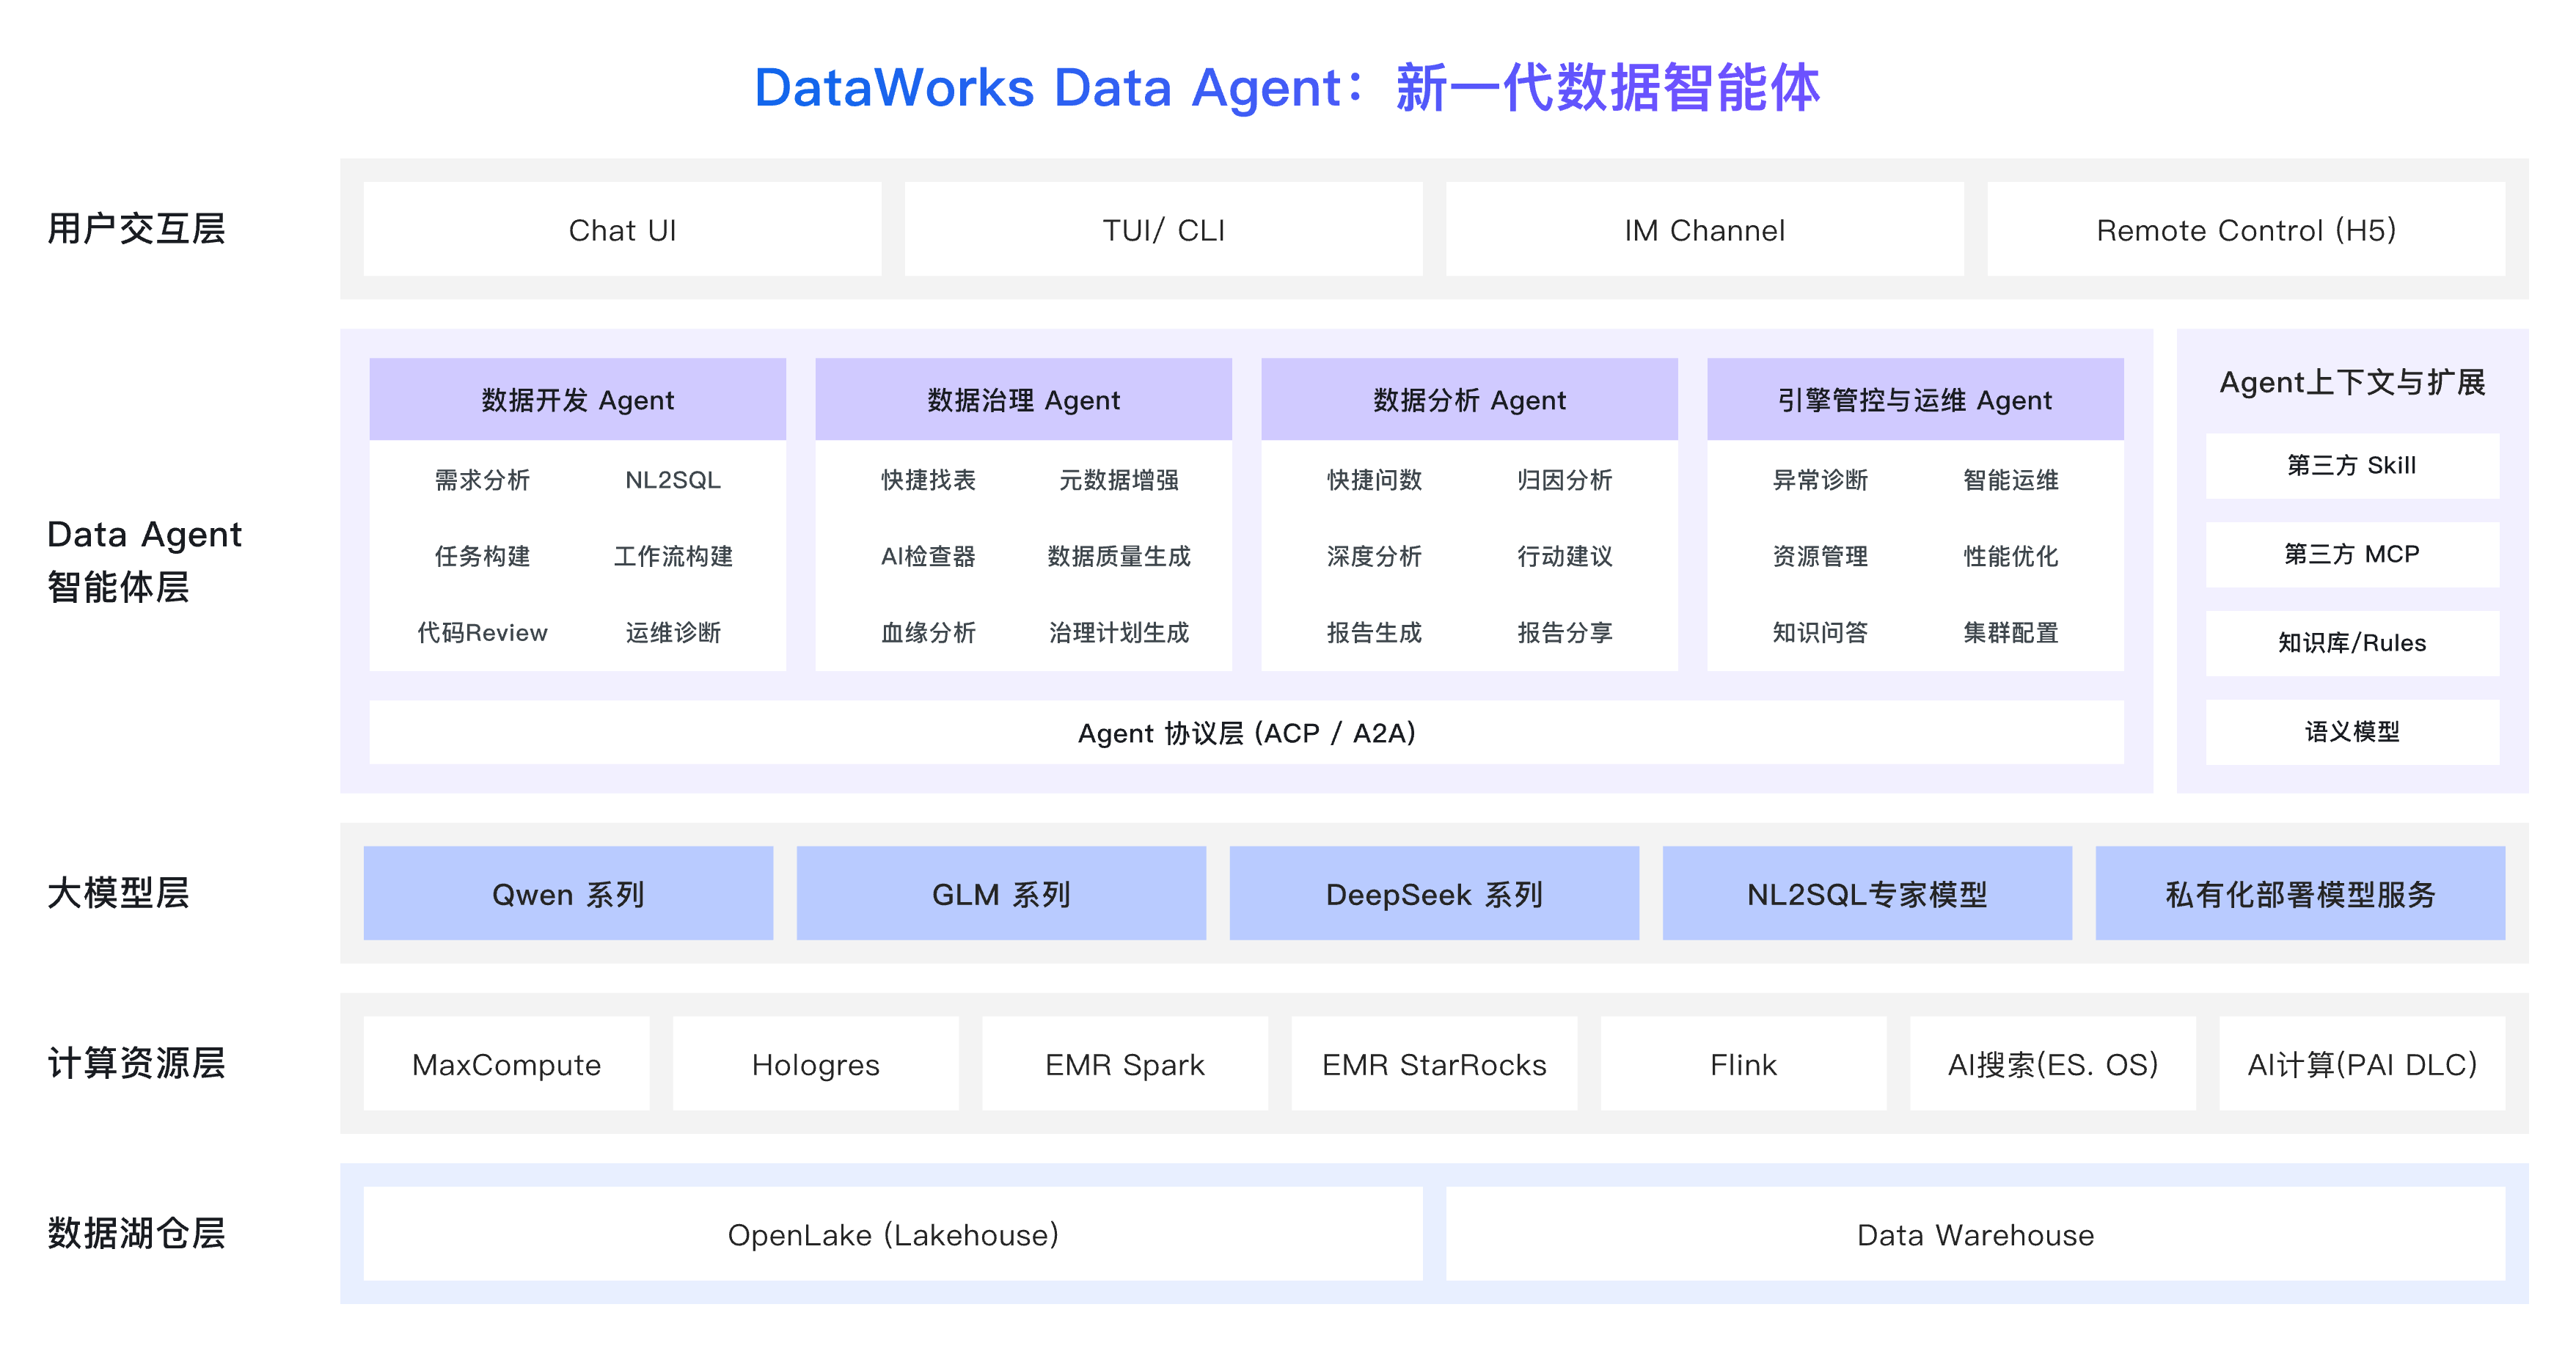Click the 性能优化 item
The image size is (2576, 1351).
pyautogui.click(x=2011, y=556)
